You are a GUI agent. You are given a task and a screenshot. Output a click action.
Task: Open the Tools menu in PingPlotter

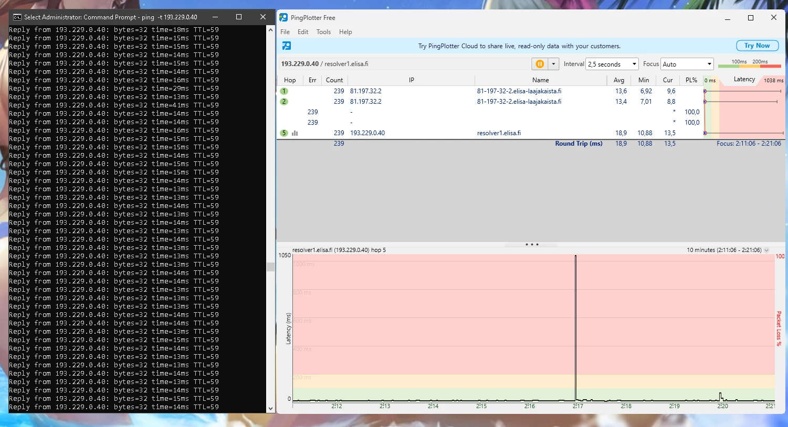(323, 32)
